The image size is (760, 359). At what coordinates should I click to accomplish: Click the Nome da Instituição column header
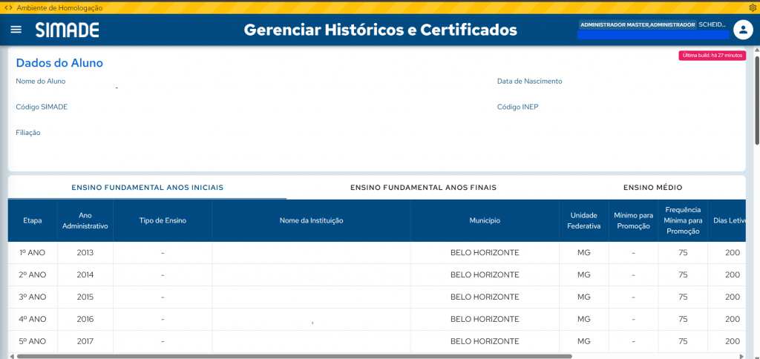[311, 220]
